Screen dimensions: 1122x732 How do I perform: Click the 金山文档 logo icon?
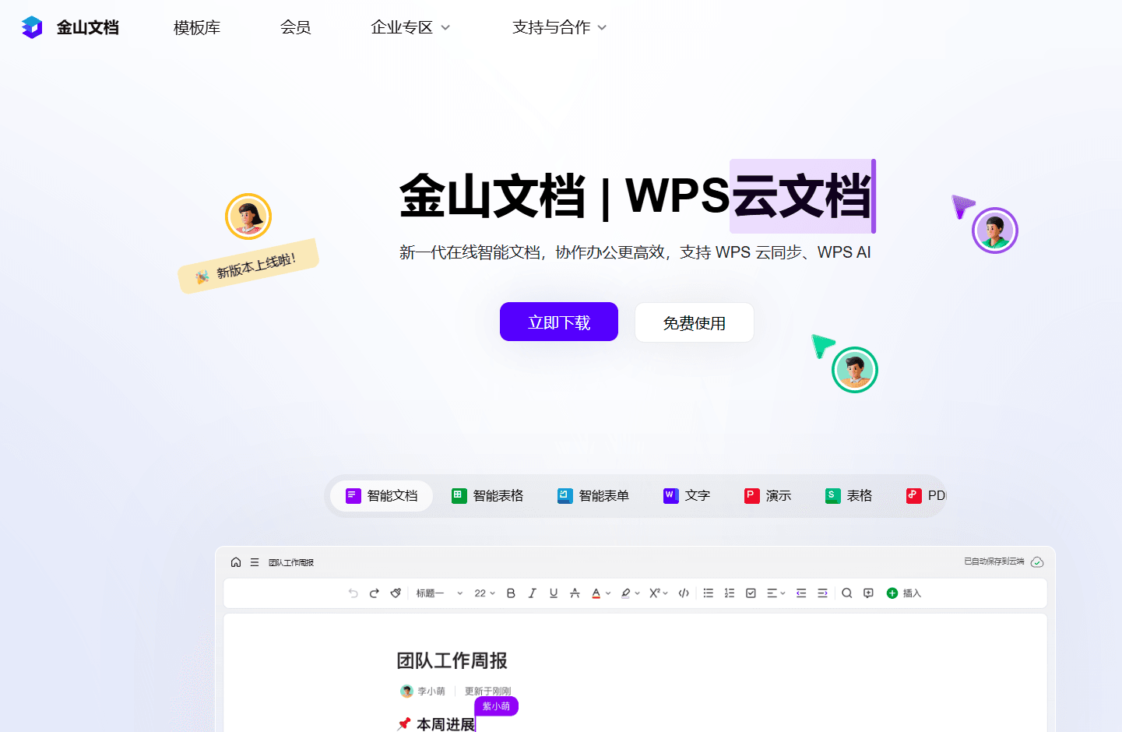[32, 27]
